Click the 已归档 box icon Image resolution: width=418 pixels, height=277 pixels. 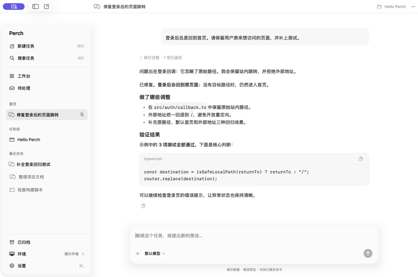pyautogui.click(x=12, y=242)
